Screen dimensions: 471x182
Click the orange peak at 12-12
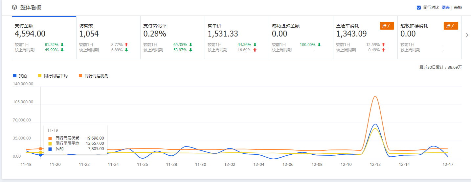375,96
